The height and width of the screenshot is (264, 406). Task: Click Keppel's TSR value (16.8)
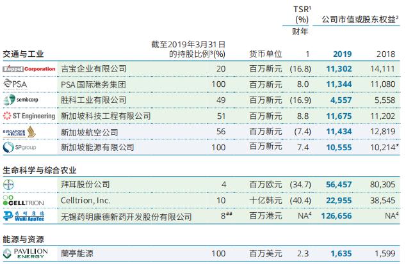click(x=300, y=69)
